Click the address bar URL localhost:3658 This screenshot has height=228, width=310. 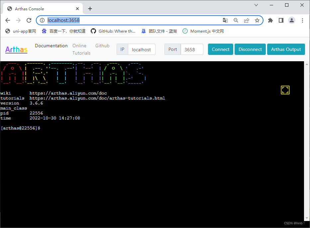coord(63,20)
